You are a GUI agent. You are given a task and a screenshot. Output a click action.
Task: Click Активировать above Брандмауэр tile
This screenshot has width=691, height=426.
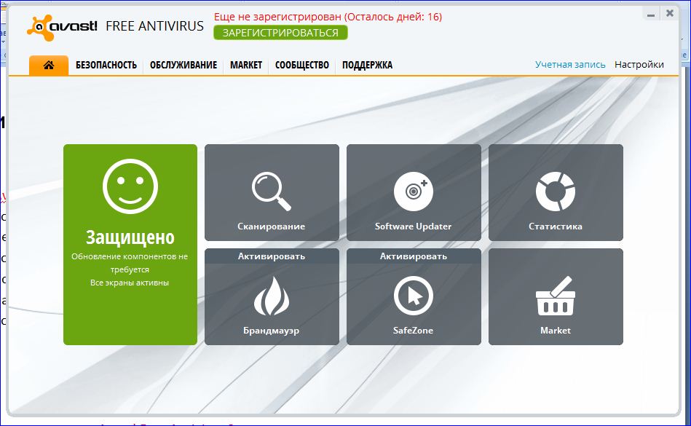click(x=272, y=256)
